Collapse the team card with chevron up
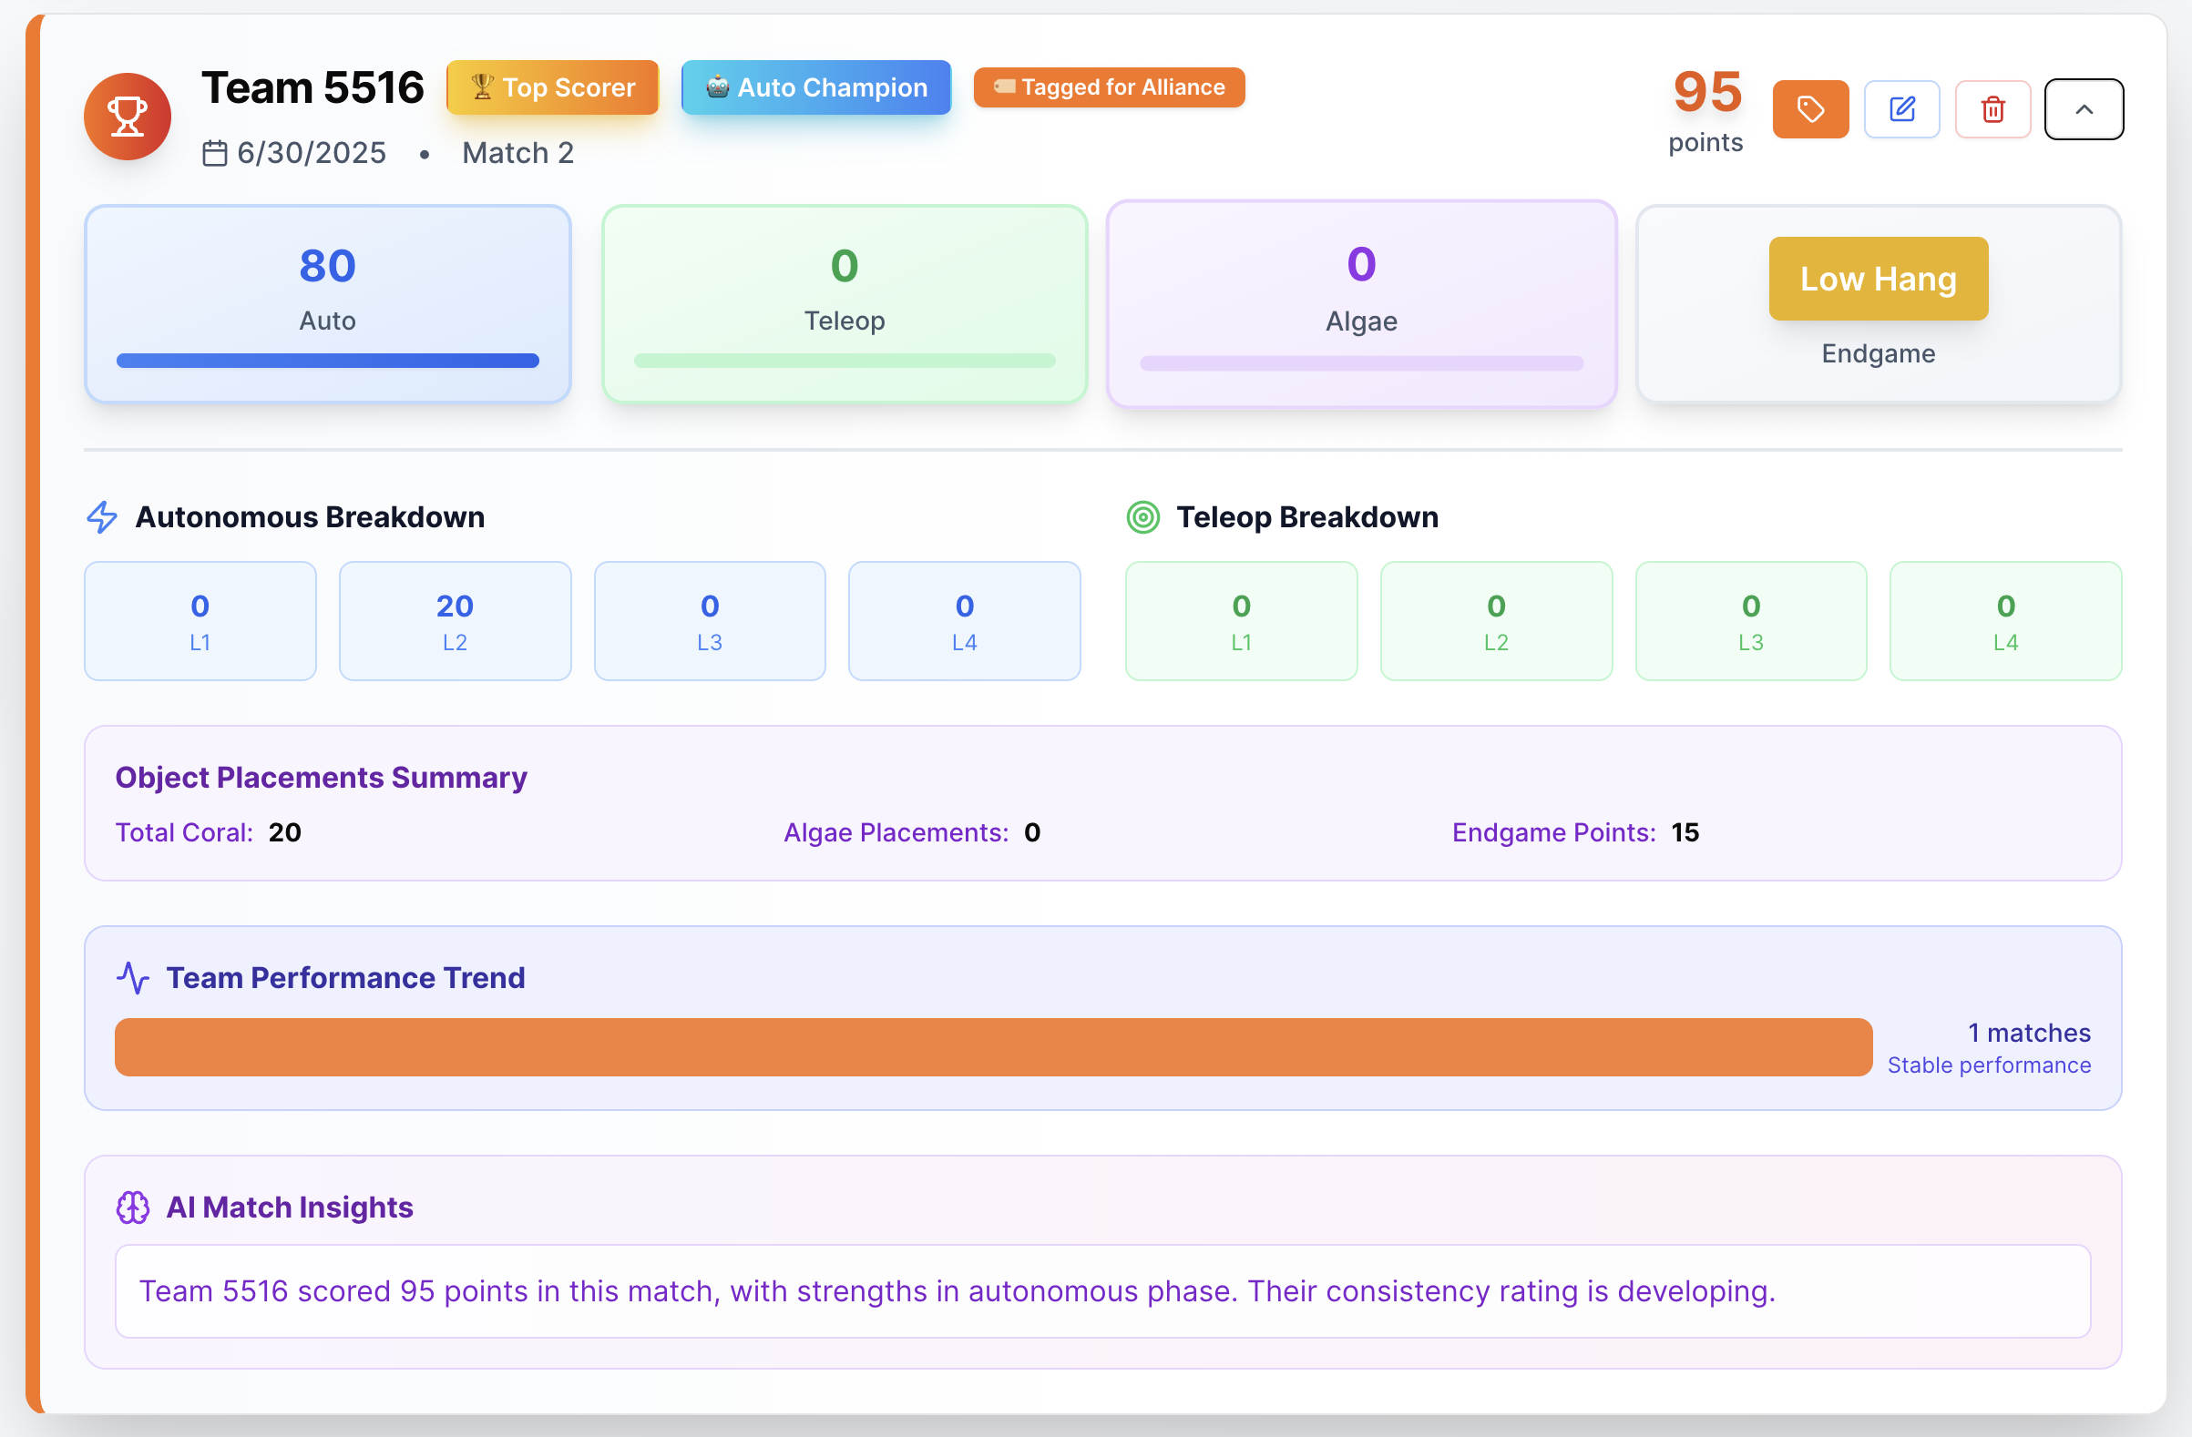This screenshot has height=1437, width=2192. pyautogui.click(x=2084, y=109)
